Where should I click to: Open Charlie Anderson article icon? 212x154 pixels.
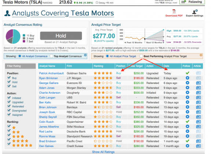(x=198, y=93)
